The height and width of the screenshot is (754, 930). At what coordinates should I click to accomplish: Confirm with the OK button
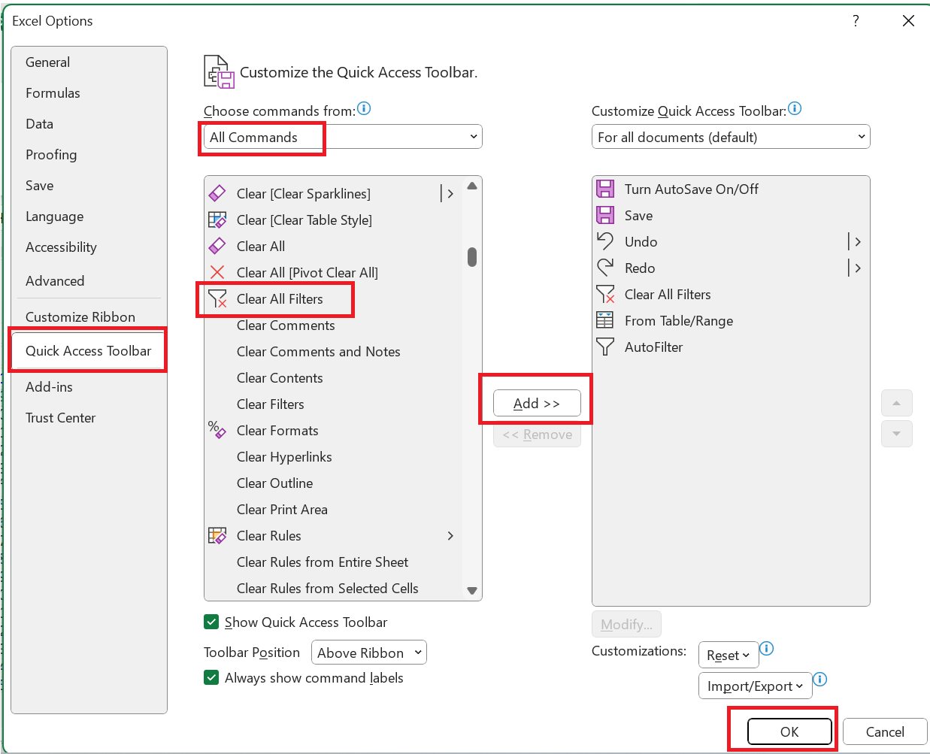point(789,731)
